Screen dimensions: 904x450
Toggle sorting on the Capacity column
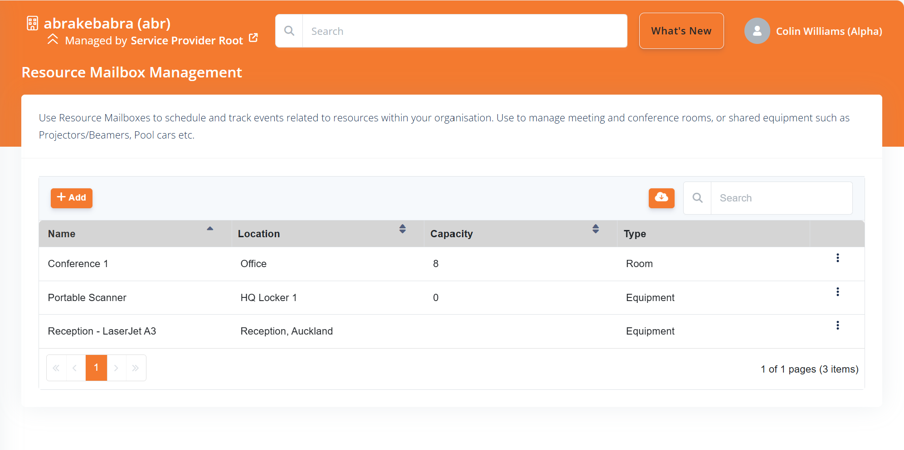click(595, 230)
